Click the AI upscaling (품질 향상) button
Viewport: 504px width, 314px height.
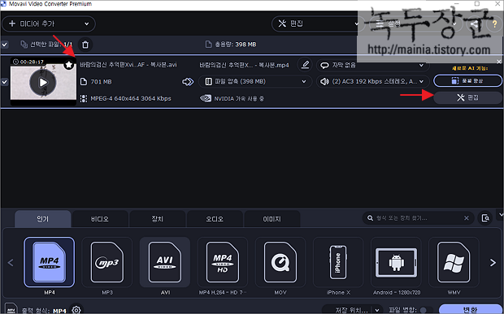[467, 81]
